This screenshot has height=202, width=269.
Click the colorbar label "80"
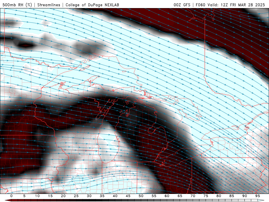point(219,196)
